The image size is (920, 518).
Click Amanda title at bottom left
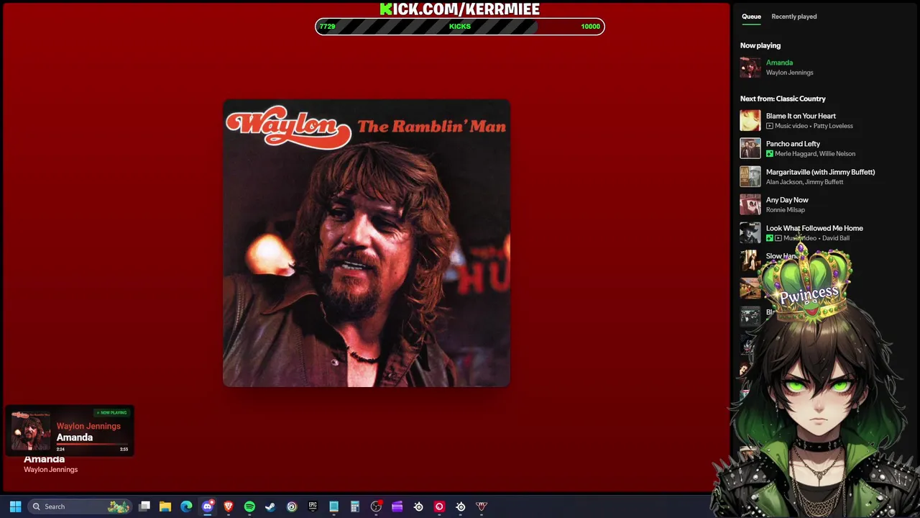45,459
